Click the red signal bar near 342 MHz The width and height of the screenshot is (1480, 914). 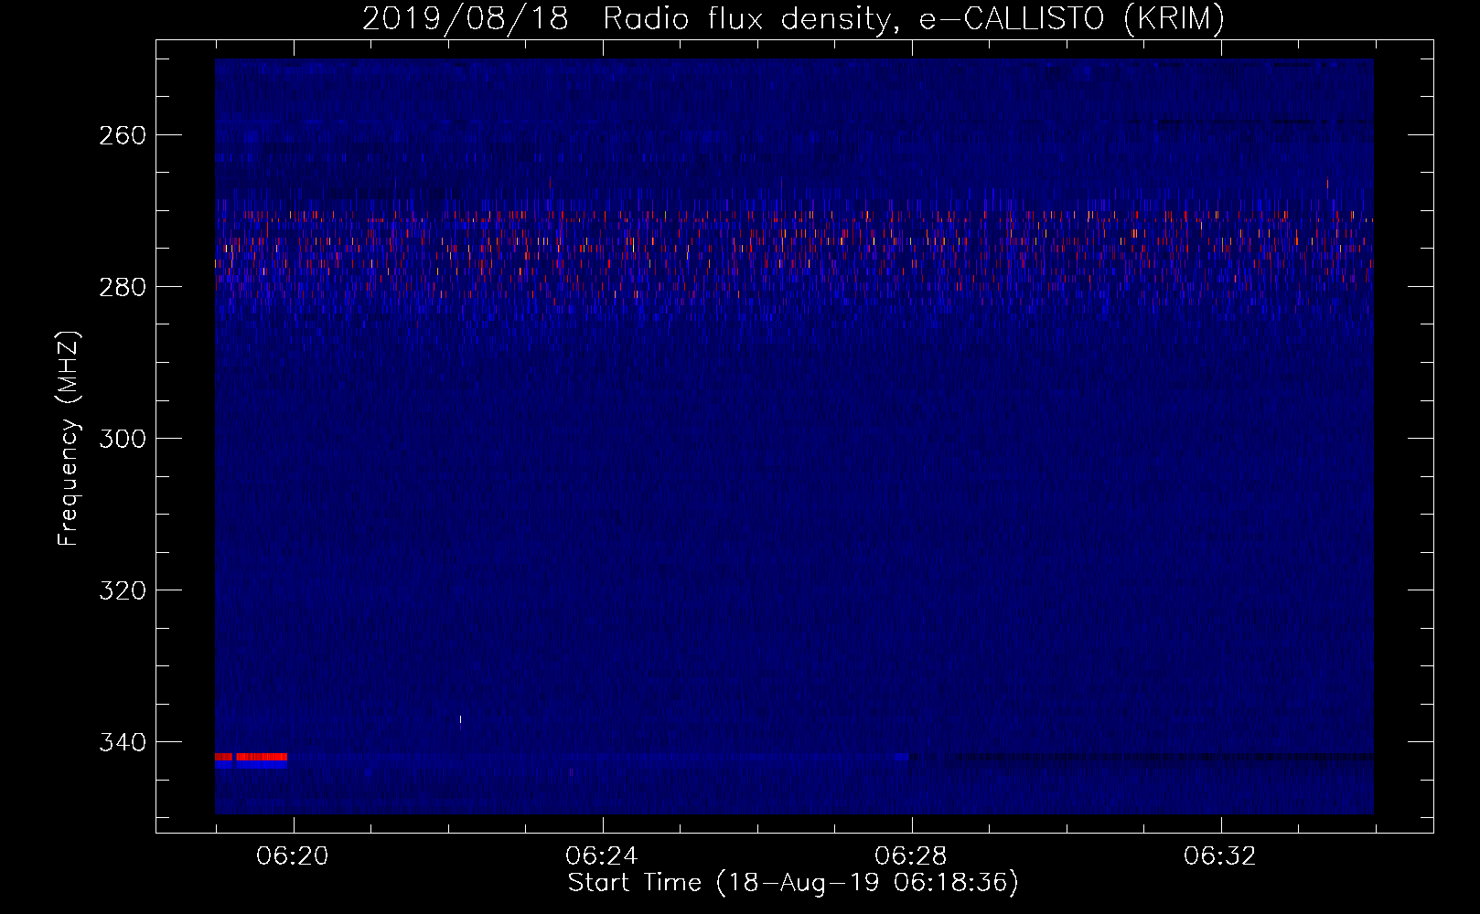251,757
